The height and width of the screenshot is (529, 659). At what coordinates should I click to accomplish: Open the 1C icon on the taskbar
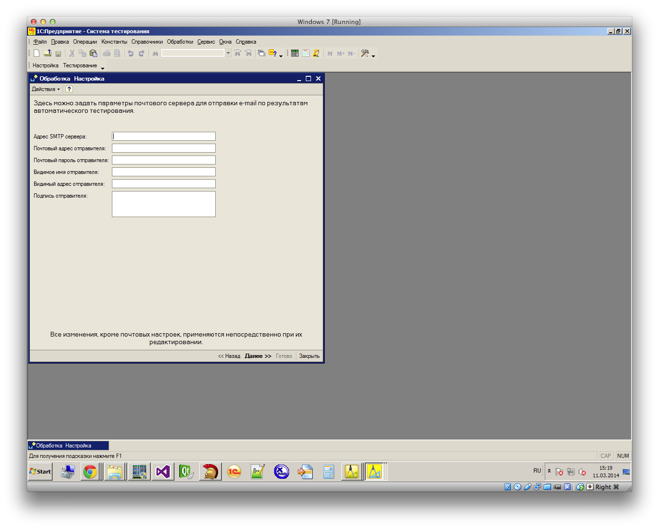[x=234, y=472]
